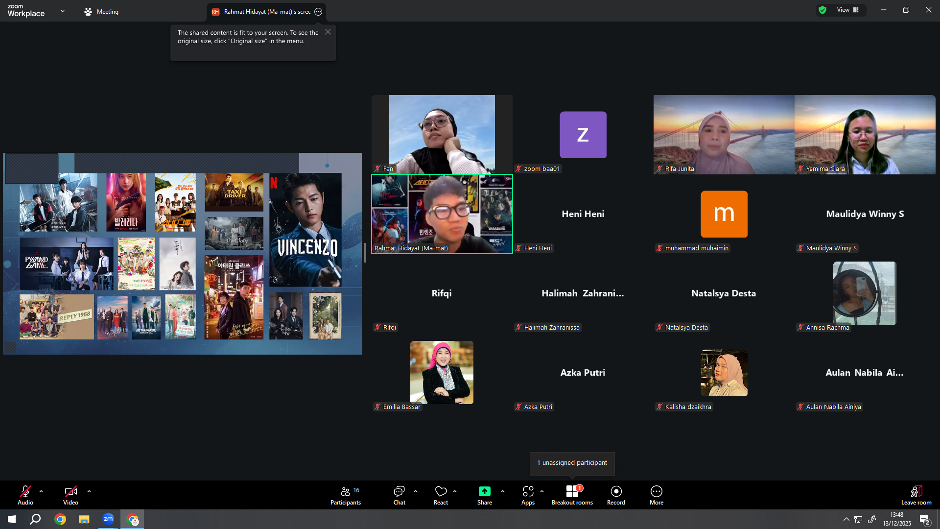Click the Zoom icon in the taskbar
This screenshot has height=529, width=940.
[x=108, y=519]
